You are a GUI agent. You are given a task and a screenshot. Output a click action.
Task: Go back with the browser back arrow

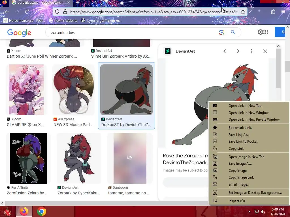click(7, 12)
